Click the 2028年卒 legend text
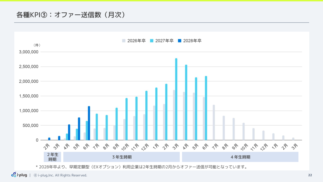This screenshot has width=323, height=182. 192,41
